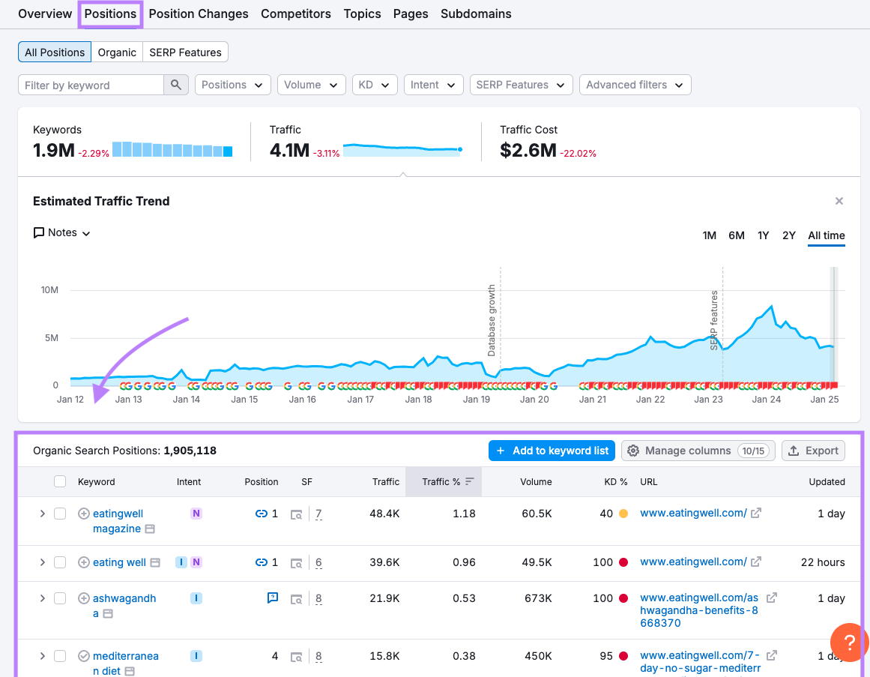Open the note bubble icon for ashwagandha
This screenshot has width=870, height=677.
tap(272, 598)
